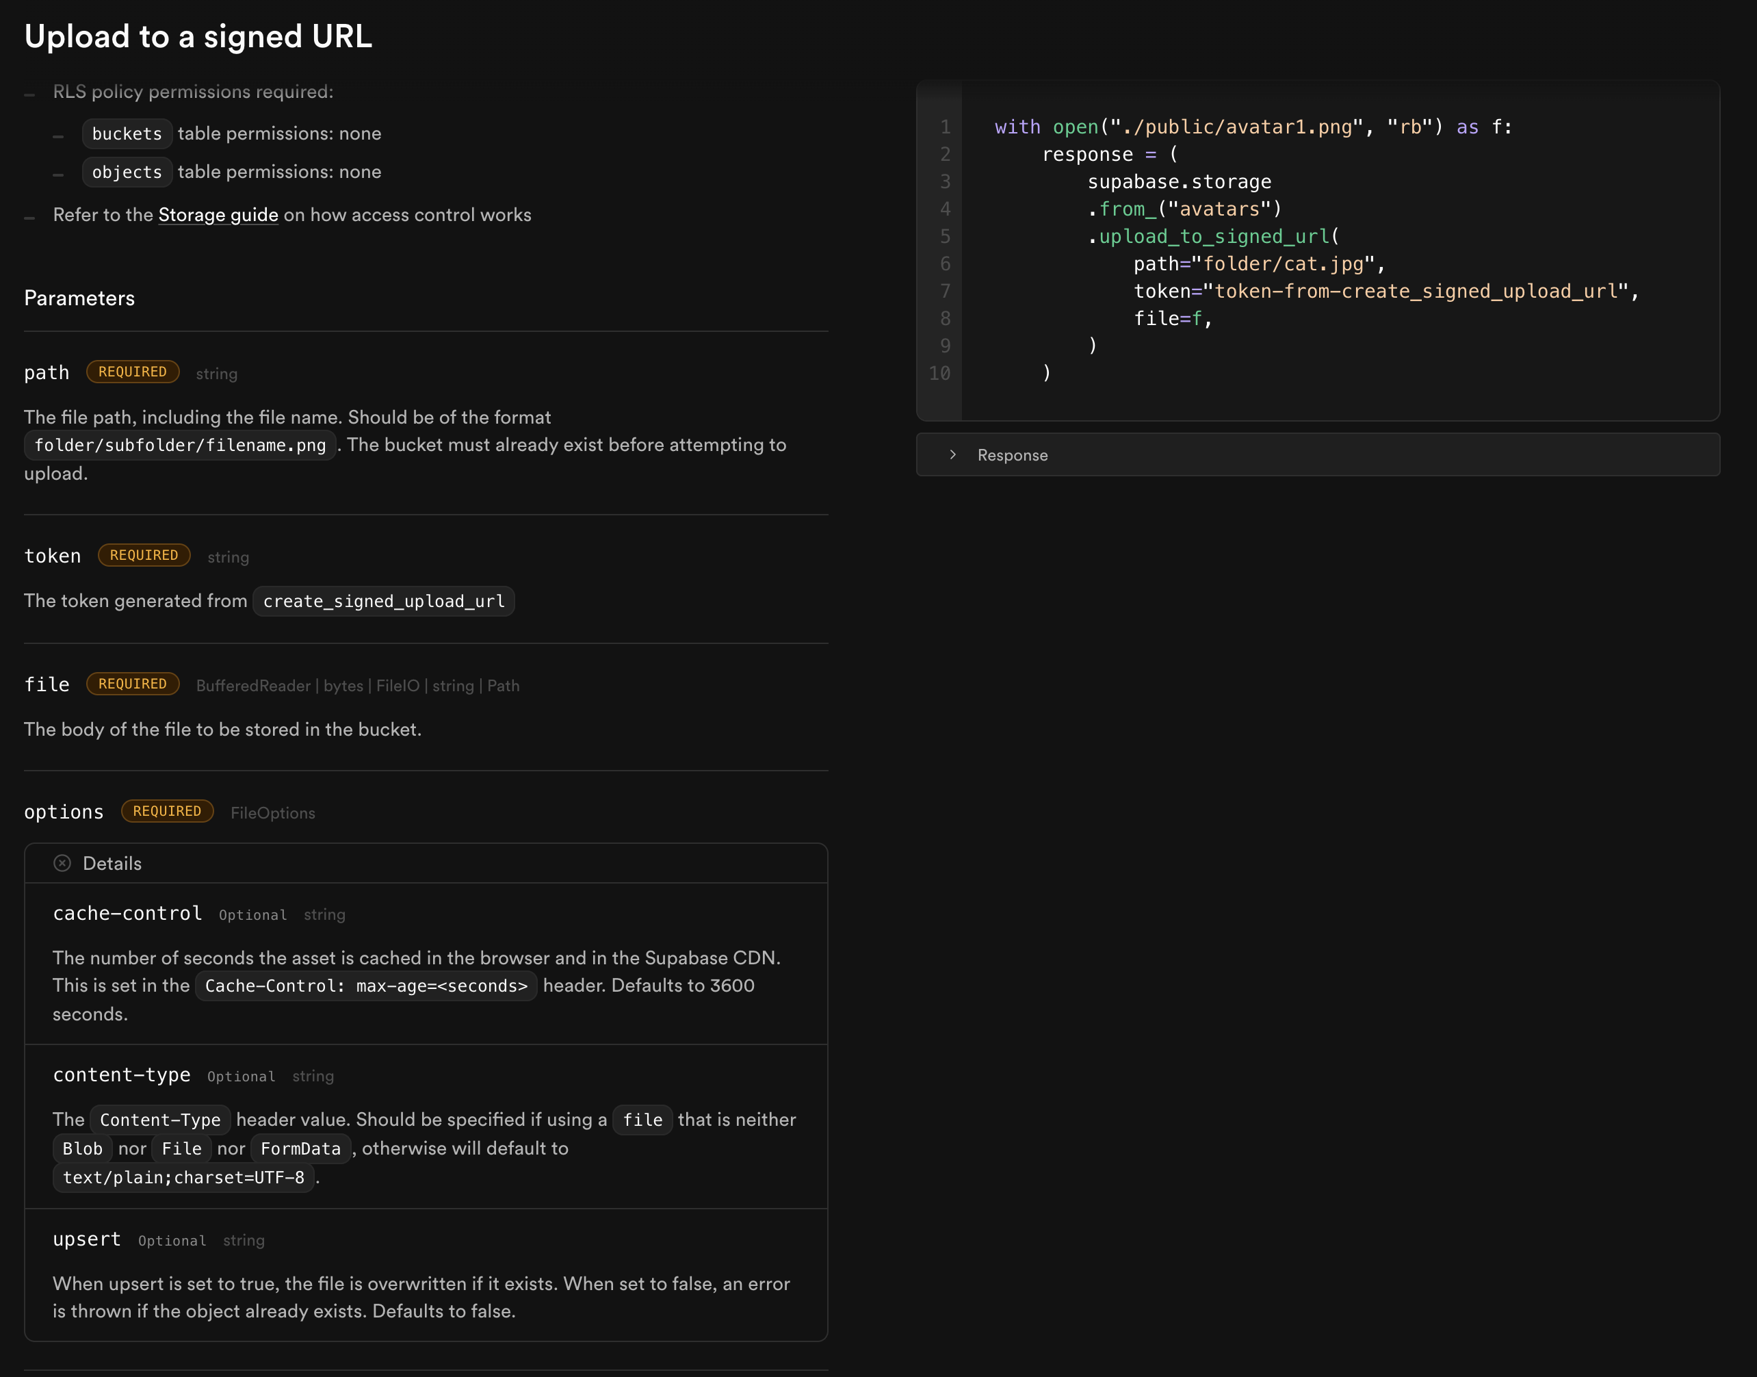Click the buckets code badge

click(x=126, y=134)
